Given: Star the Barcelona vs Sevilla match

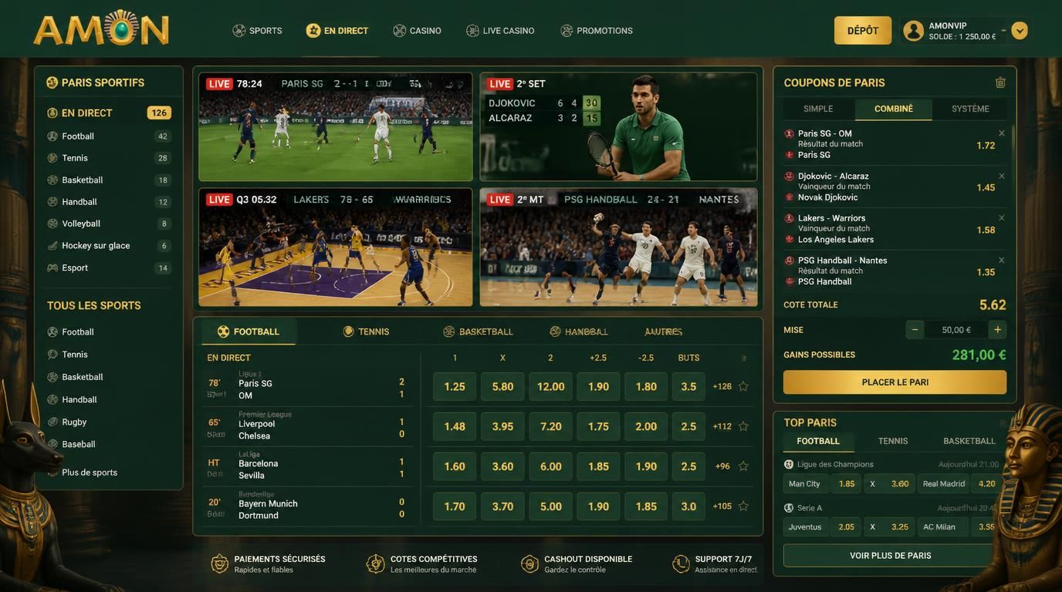Looking at the screenshot, I should point(743,466).
